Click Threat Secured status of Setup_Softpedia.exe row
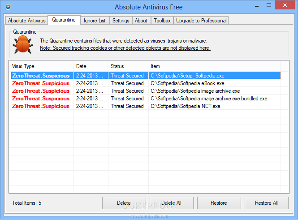The width and height of the screenshot is (298, 224). click(127, 76)
